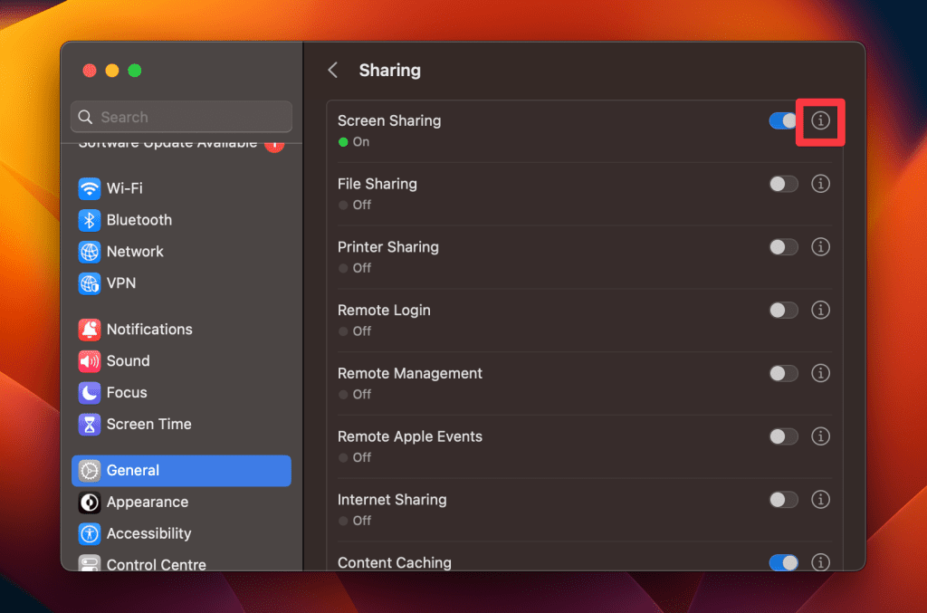Screen dimensions: 927x613
Task: Click the Search field in sidebar
Action: click(x=181, y=117)
